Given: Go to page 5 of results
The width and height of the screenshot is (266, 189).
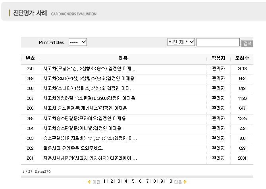Looking at the screenshot, I should pyautogui.click(x=133, y=181).
